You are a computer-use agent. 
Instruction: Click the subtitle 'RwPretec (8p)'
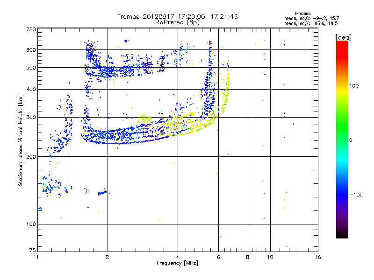tap(177, 22)
